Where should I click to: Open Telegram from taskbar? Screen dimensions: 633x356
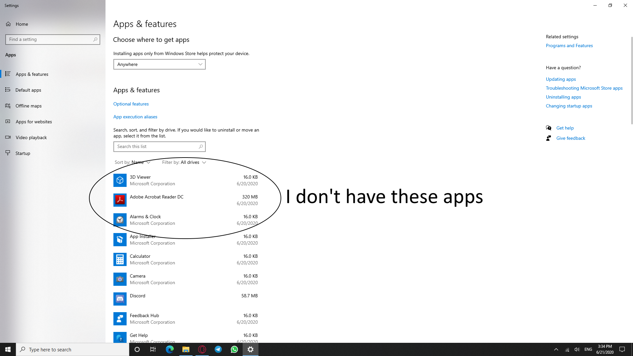[218, 349]
